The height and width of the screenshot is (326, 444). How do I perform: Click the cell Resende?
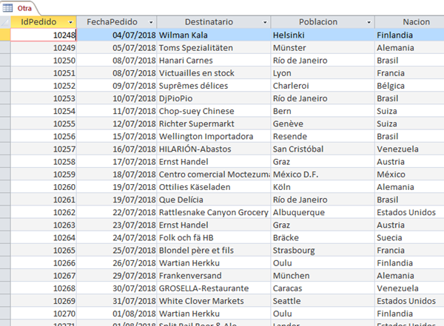tap(323, 137)
